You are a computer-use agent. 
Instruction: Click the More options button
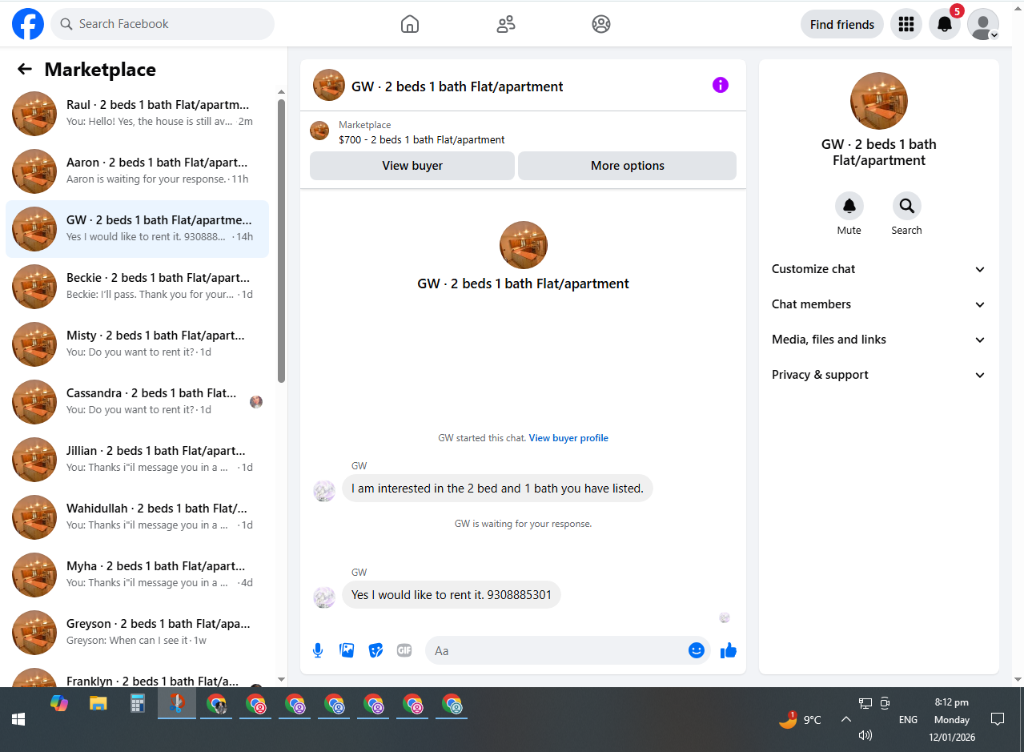[628, 166]
